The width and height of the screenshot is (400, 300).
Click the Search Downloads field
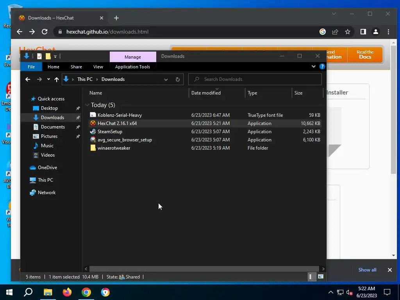coord(255,79)
